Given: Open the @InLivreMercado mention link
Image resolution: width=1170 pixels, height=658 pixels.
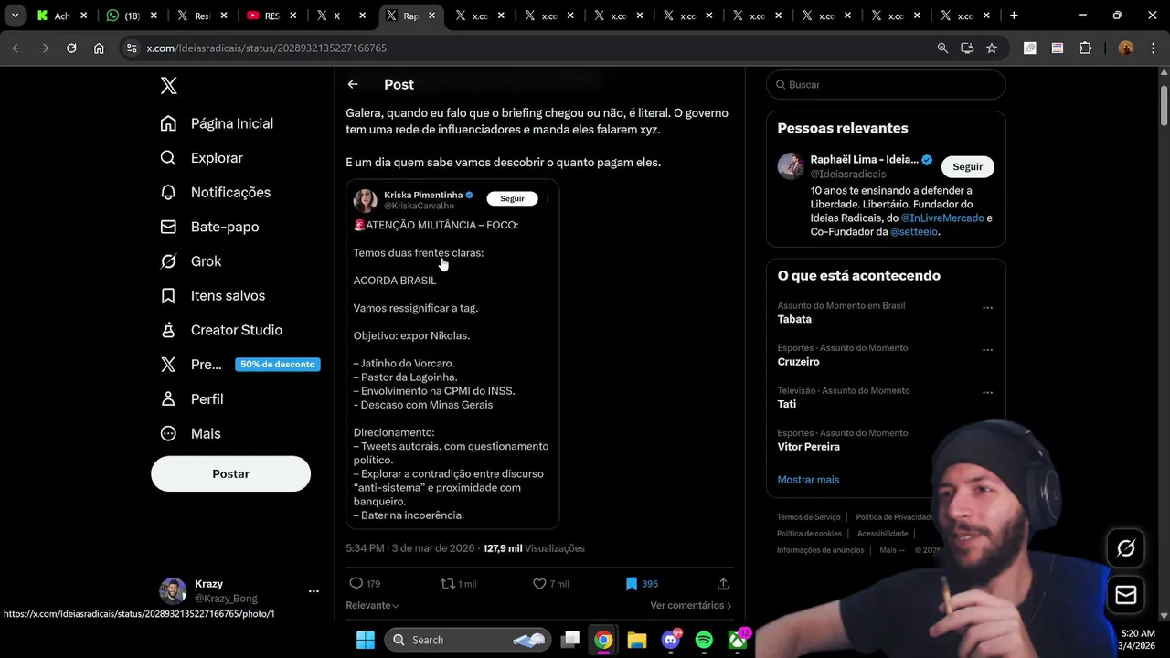Looking at the screenshot, I should pos(942,218).
